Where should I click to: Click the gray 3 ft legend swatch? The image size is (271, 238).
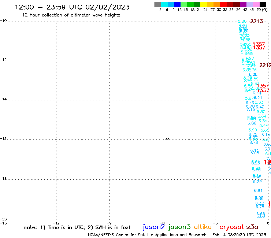pyautogui.click(x=158, y=5)
